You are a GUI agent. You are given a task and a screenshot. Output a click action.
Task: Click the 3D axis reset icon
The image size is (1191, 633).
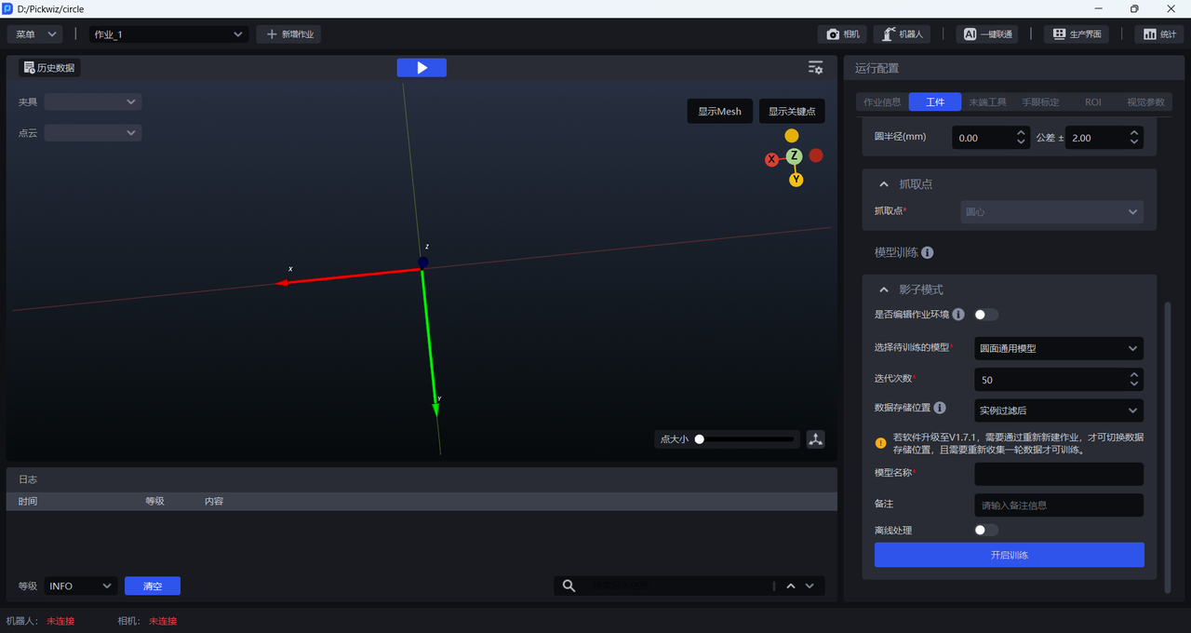click(x=815, y=439)
